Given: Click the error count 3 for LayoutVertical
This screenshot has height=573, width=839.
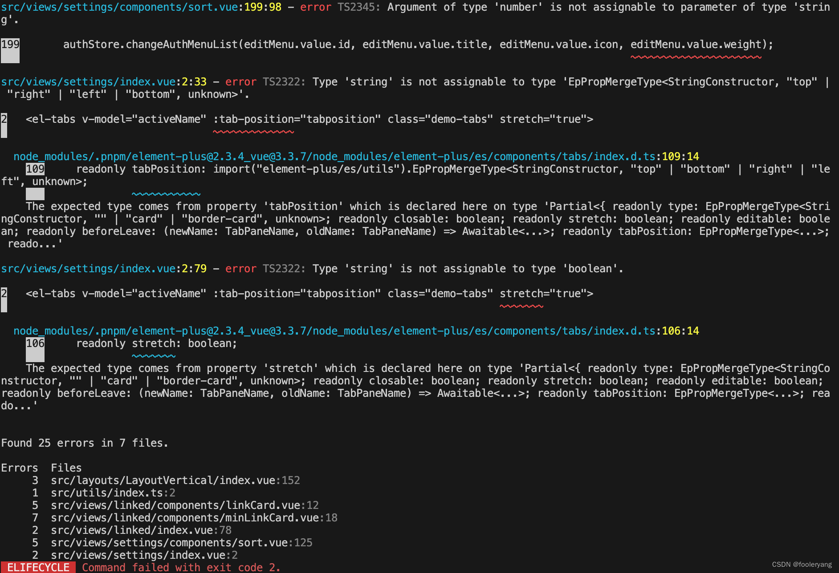Looking at the screenshot, I should [35, 480].
